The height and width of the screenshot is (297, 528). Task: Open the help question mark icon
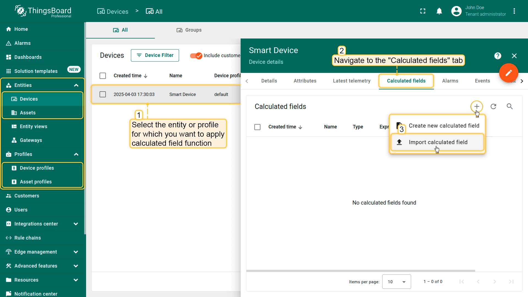[497, 56]
